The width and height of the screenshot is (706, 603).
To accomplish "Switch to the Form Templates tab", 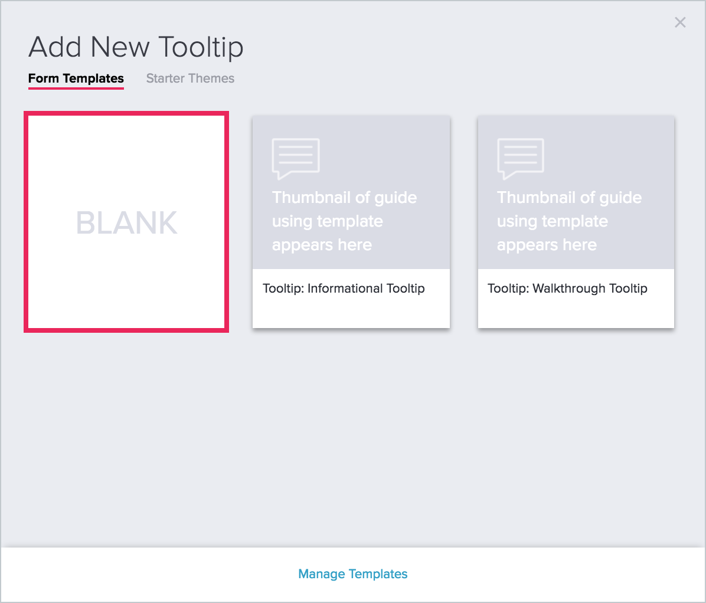I will click(76, 78).
